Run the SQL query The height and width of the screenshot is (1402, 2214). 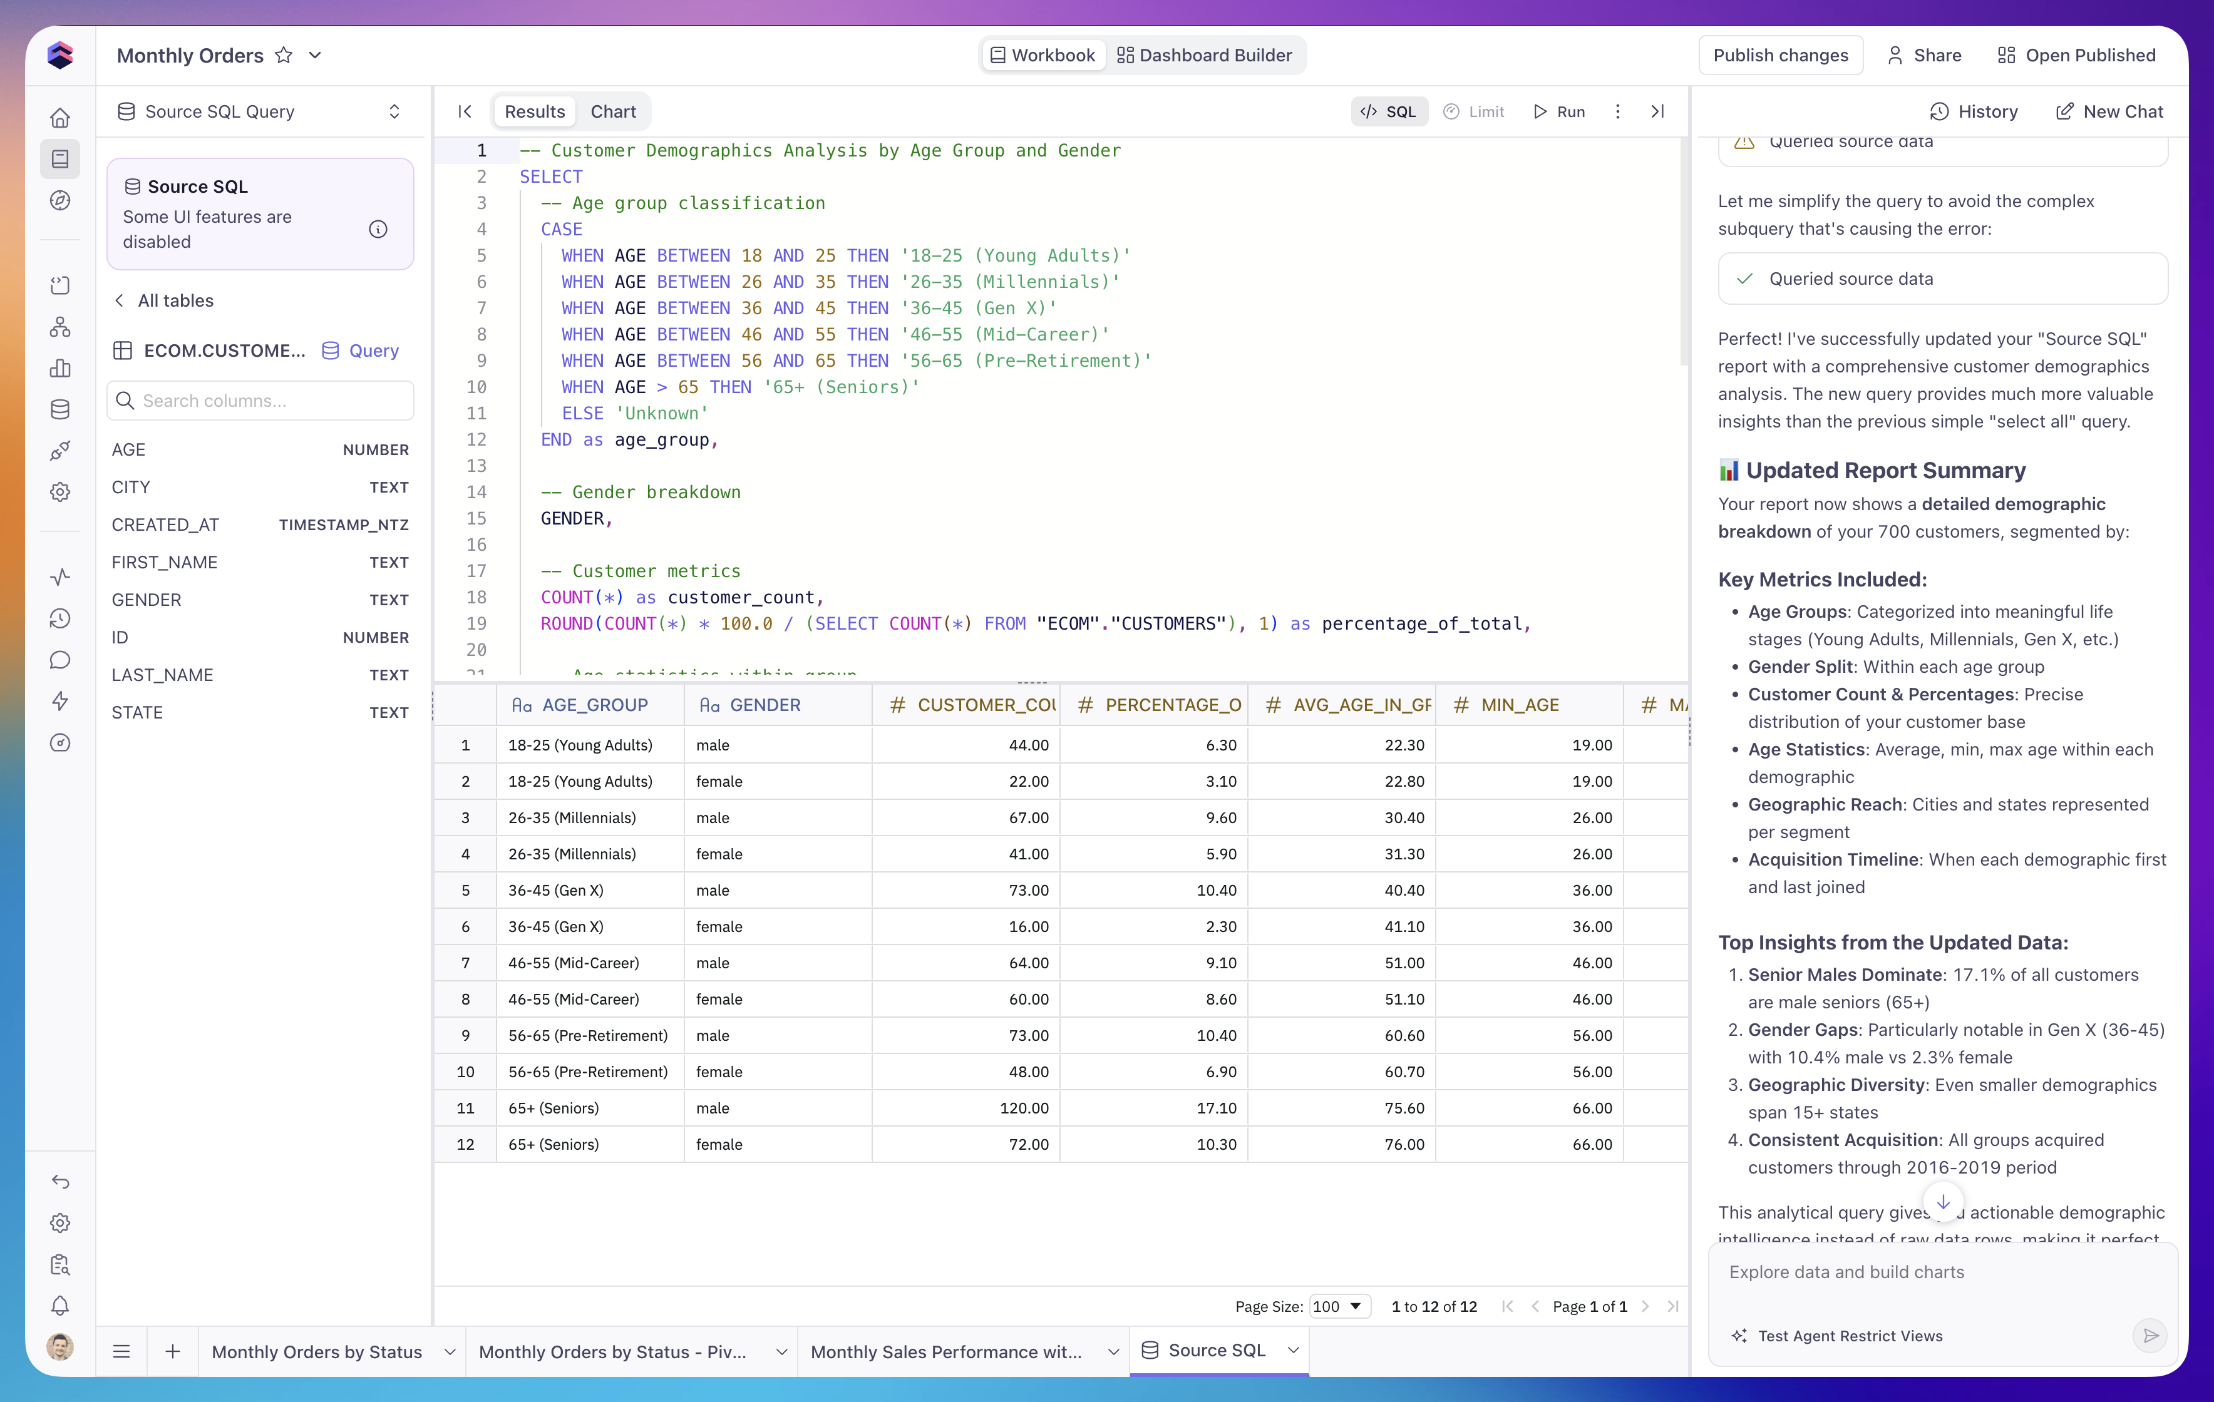pyautogui.click(x=1559, y=111)
